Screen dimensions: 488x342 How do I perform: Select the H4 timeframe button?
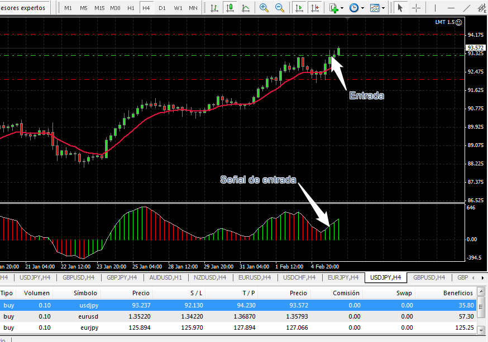pos(146,8)
